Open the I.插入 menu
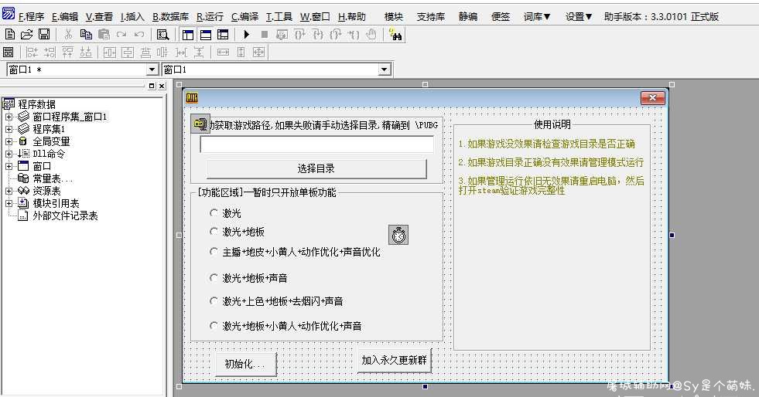 click(x=132, y=16)
